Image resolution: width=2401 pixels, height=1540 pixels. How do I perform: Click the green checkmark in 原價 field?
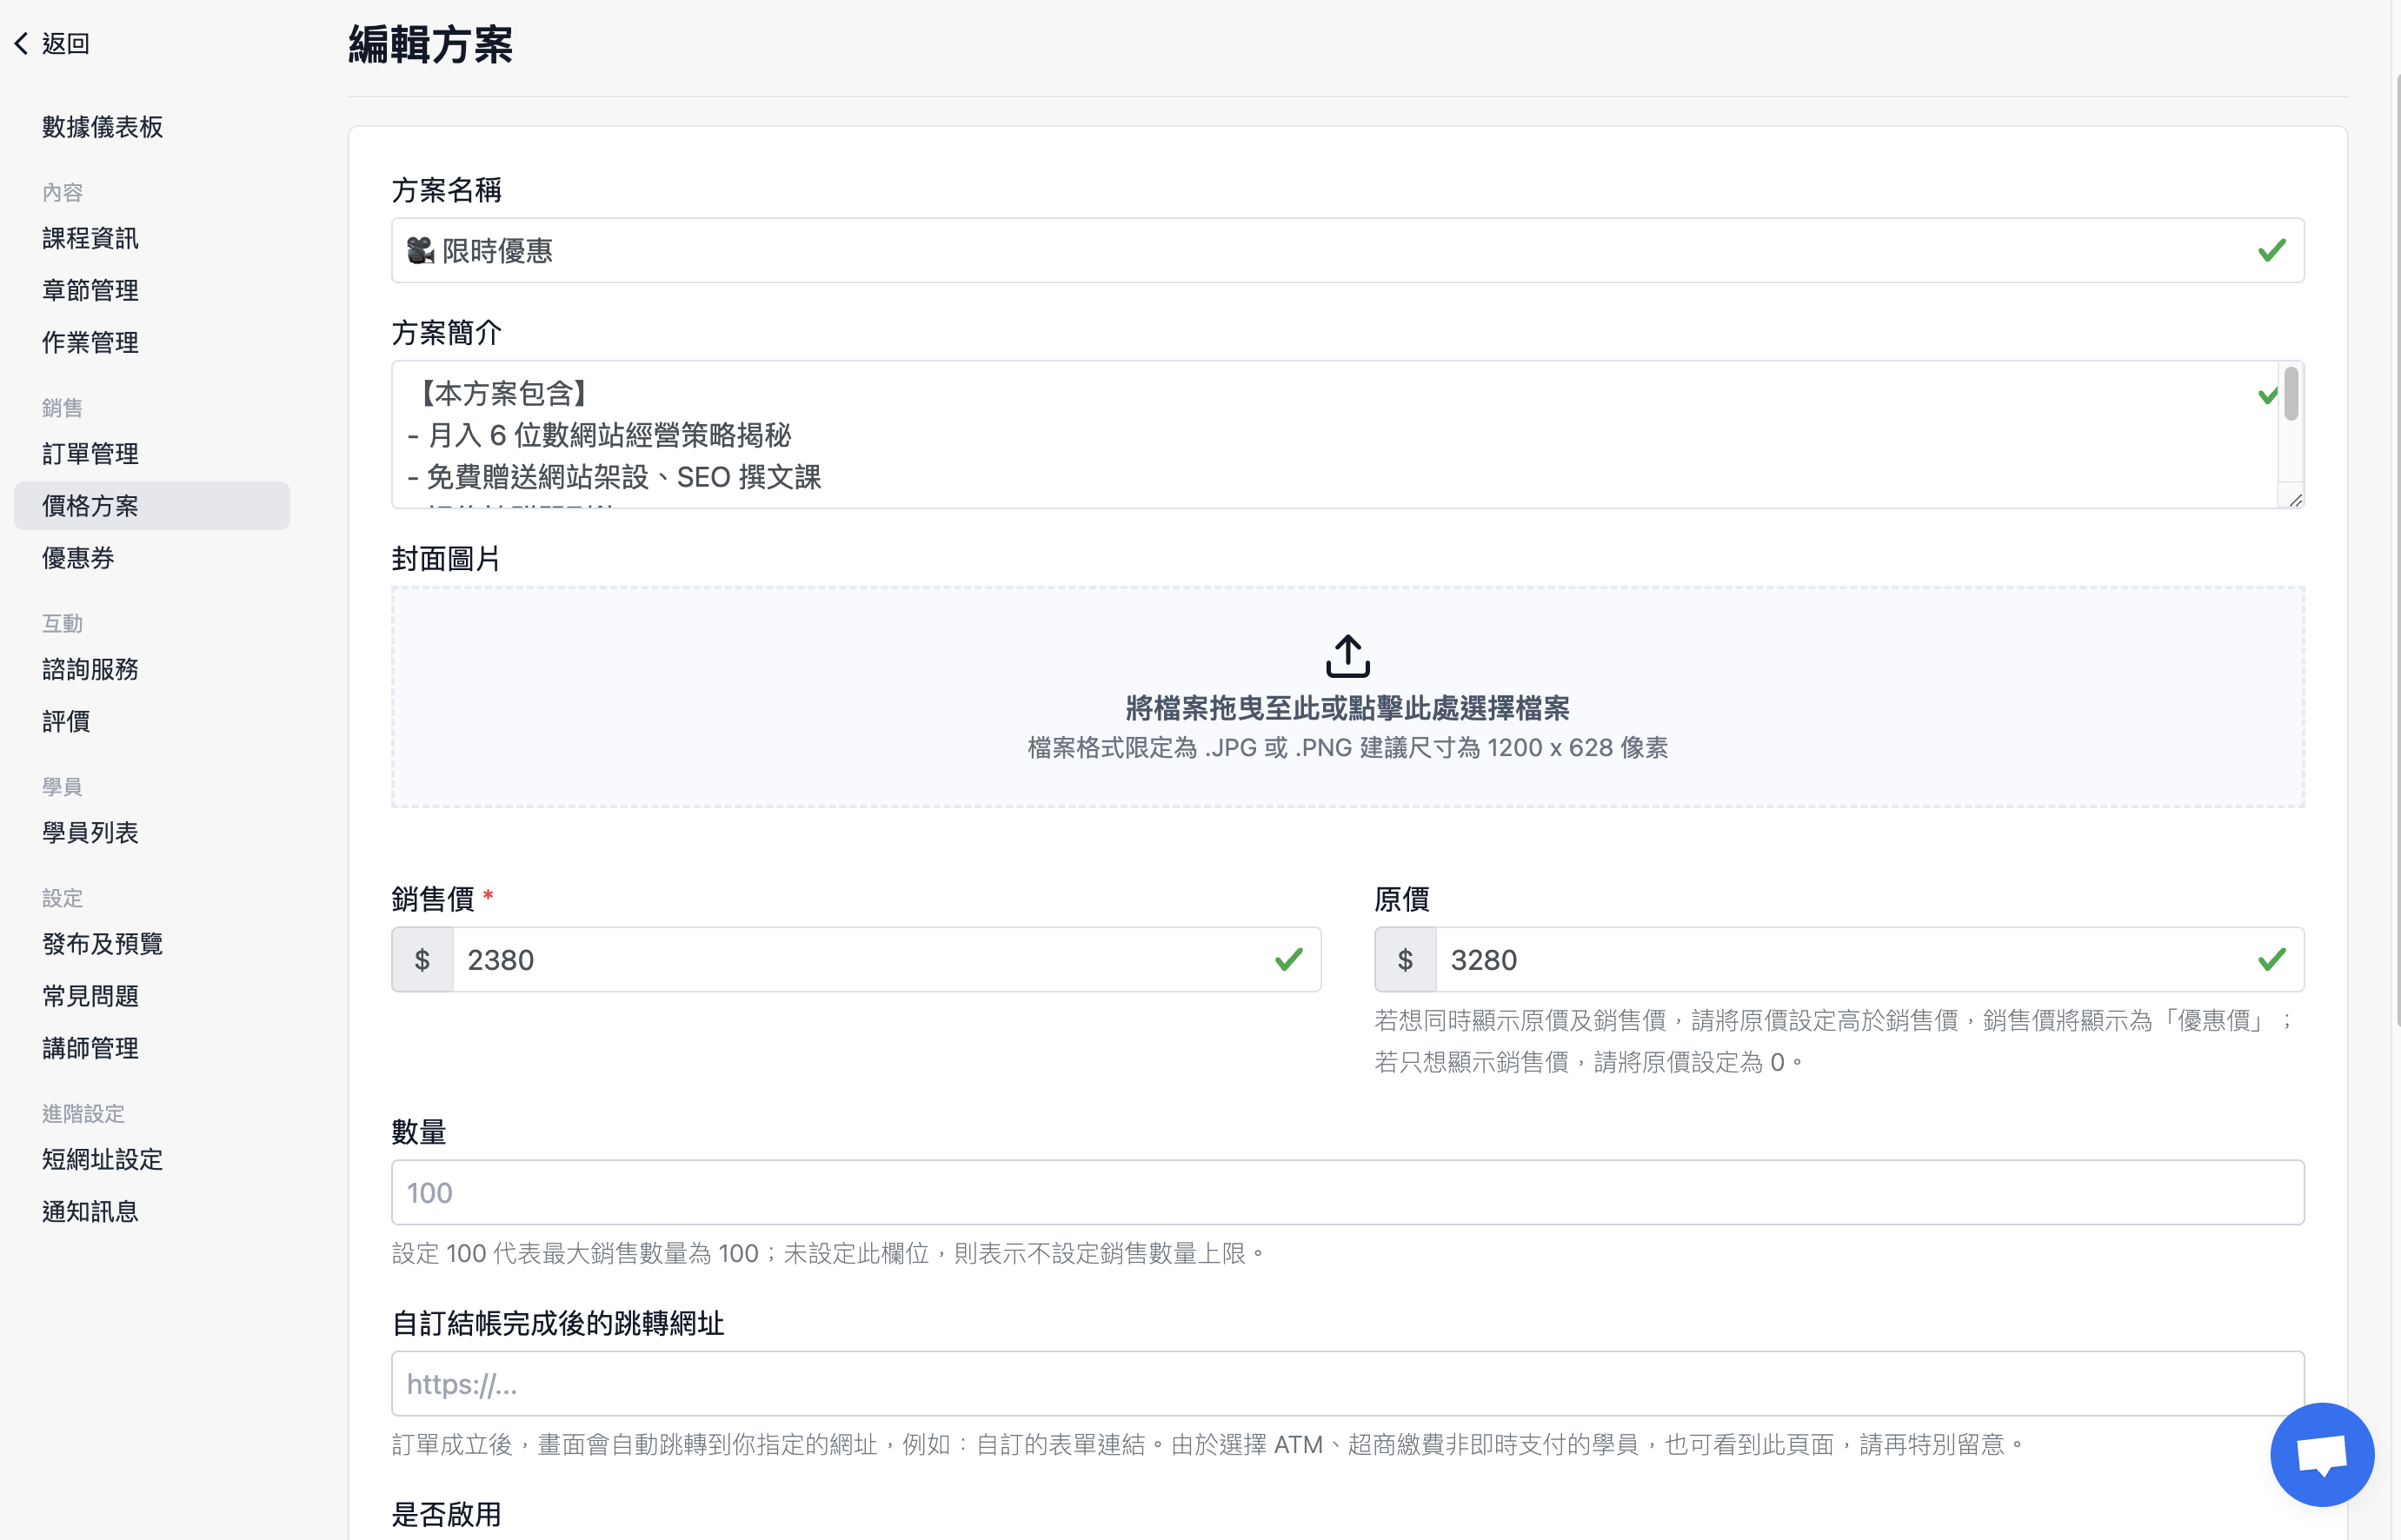point(2271,960)
